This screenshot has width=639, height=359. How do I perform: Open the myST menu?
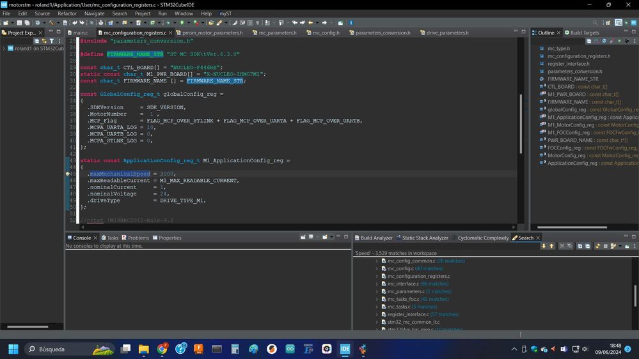pos(225,13)
